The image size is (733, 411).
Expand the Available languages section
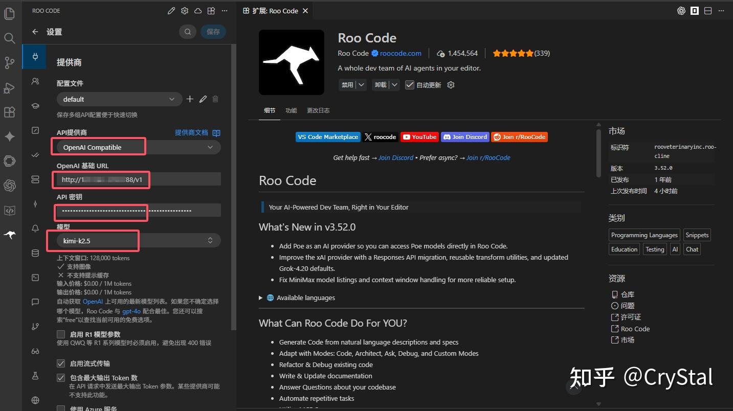click(297, 298)
